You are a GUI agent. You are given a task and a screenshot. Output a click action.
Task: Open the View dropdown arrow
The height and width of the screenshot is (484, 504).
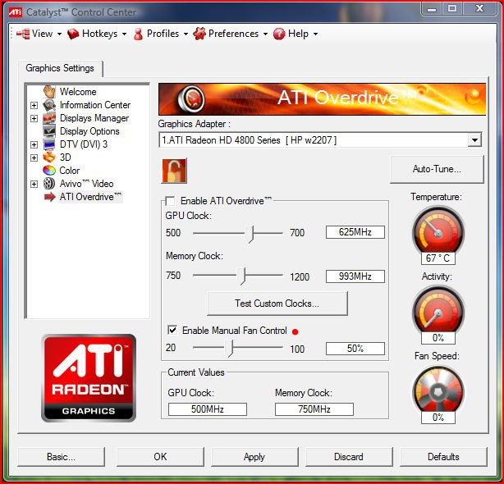click(59, 34)
